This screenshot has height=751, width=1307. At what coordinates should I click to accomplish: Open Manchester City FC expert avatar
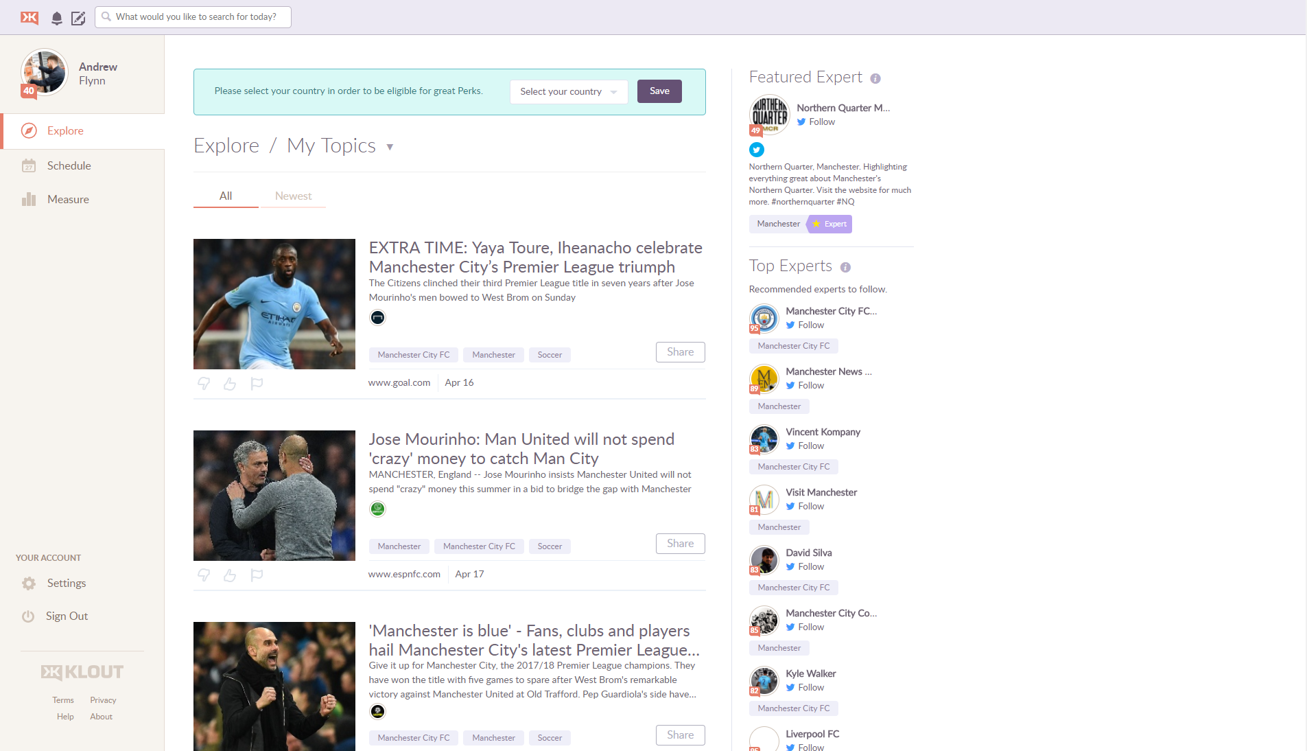click(x=764, y=319)
